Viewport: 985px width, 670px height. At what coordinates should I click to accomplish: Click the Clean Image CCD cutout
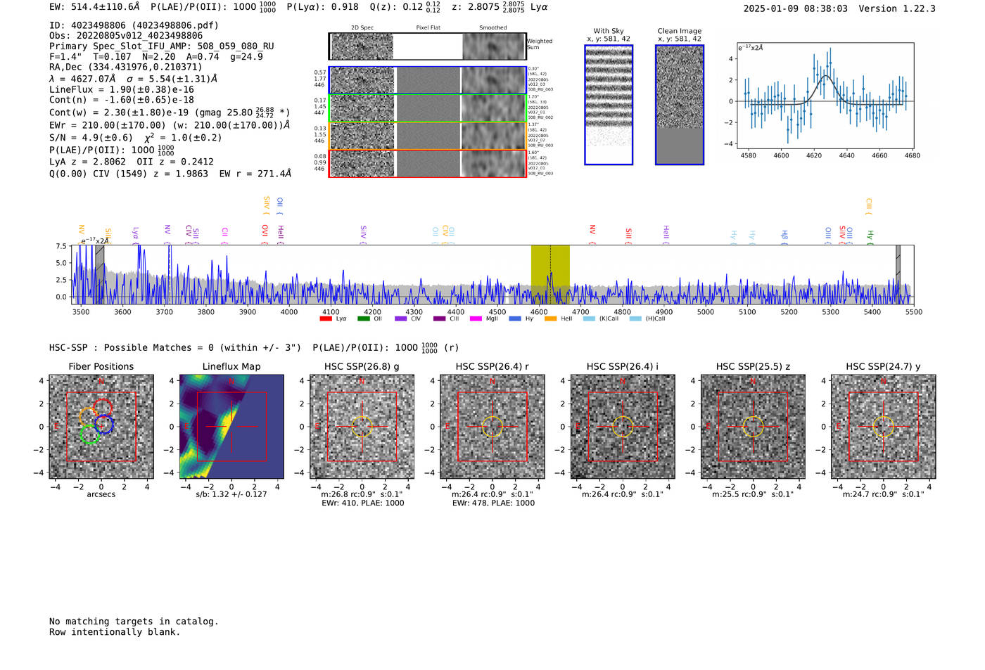click(680, 105)
